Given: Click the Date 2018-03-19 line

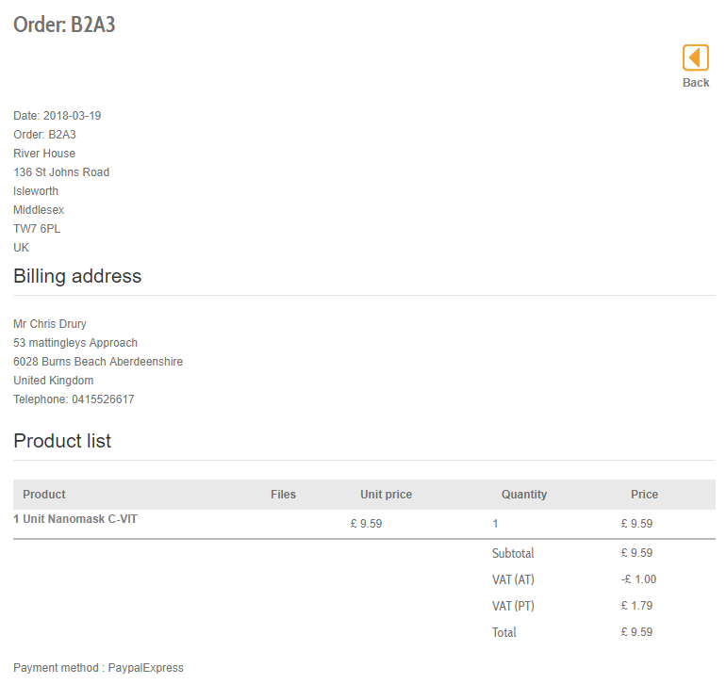Looking at the screenshot, I should click(58, 116).
